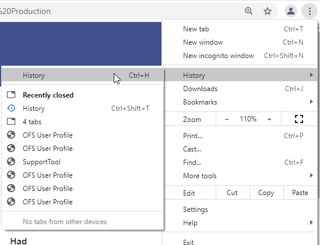This screenshot has height=245, width=320.
Task: Click the globe icon next to SupportTool
Action: click(11, 161)
